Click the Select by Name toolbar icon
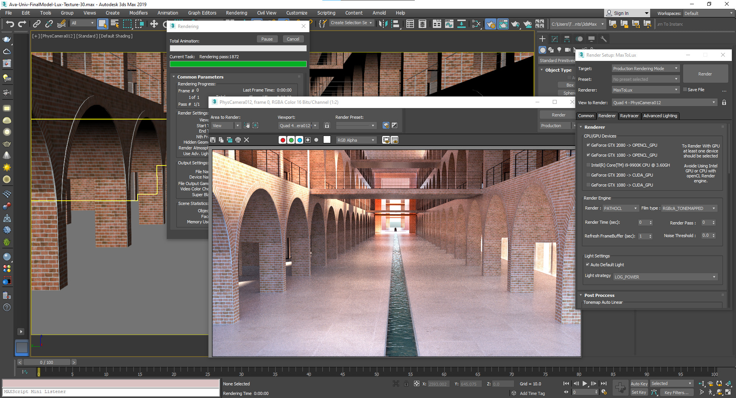 (115, 24)
